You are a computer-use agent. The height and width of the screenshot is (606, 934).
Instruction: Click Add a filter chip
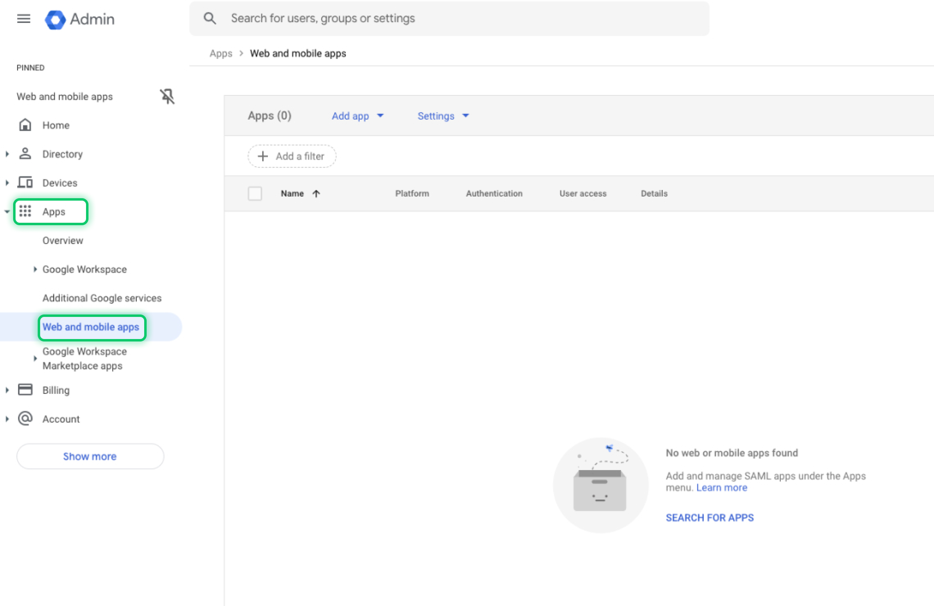[292, 156]
